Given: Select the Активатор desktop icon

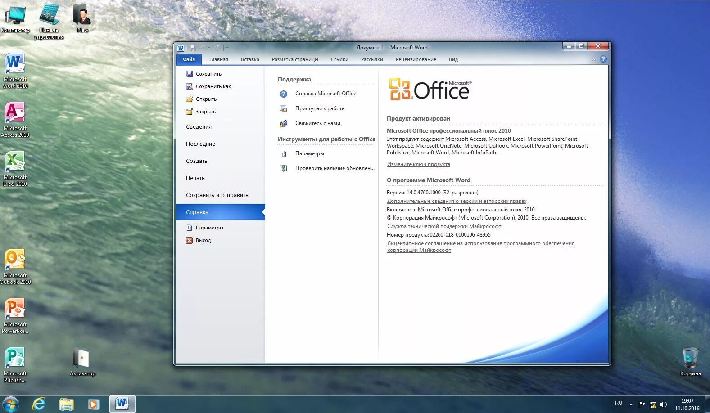Looking at the screenshot, I should pos(82,362).
